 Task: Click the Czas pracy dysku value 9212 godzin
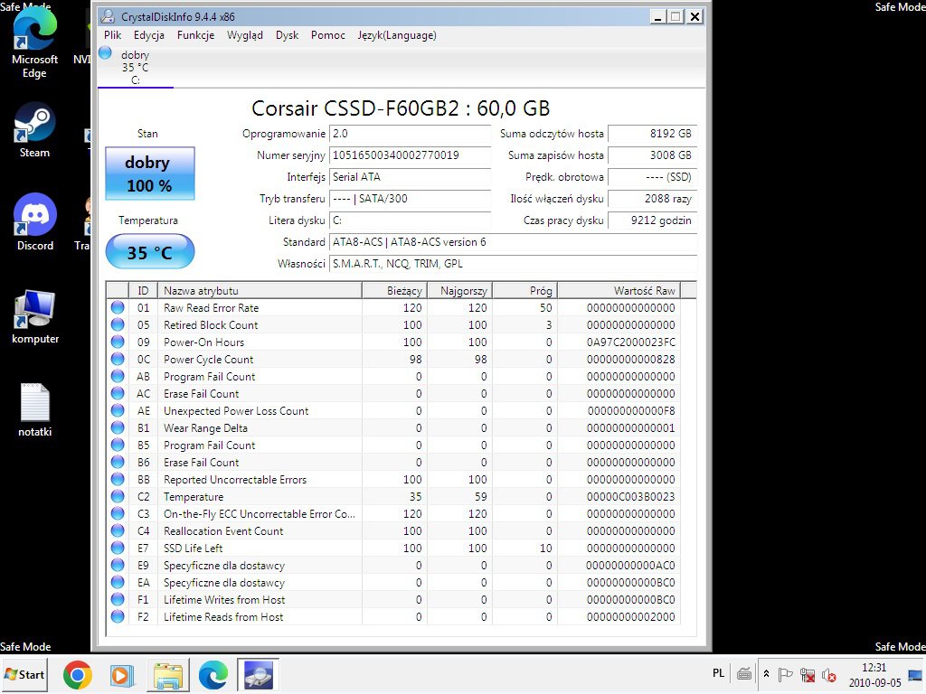(653, 220)
